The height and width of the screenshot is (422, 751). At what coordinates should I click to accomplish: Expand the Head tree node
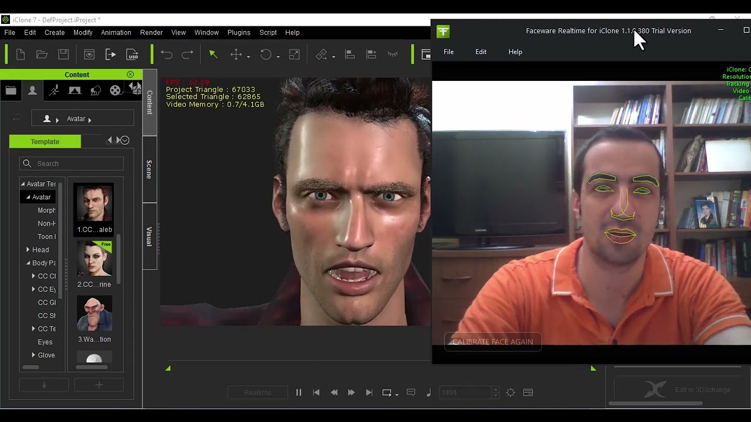point(28,250)
